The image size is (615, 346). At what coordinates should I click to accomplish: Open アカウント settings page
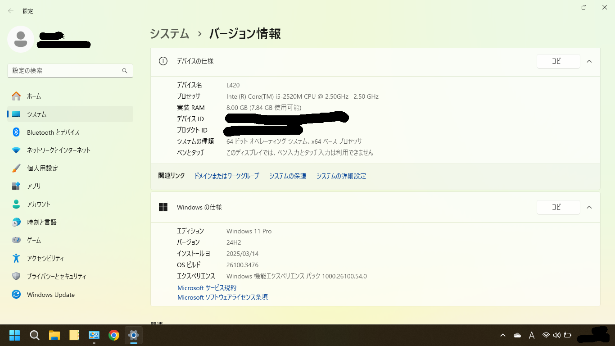pyautogui.click(x=70, y=204)
